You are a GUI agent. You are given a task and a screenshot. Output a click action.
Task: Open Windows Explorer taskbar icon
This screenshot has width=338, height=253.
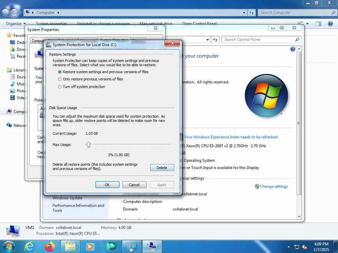(70, 246)
